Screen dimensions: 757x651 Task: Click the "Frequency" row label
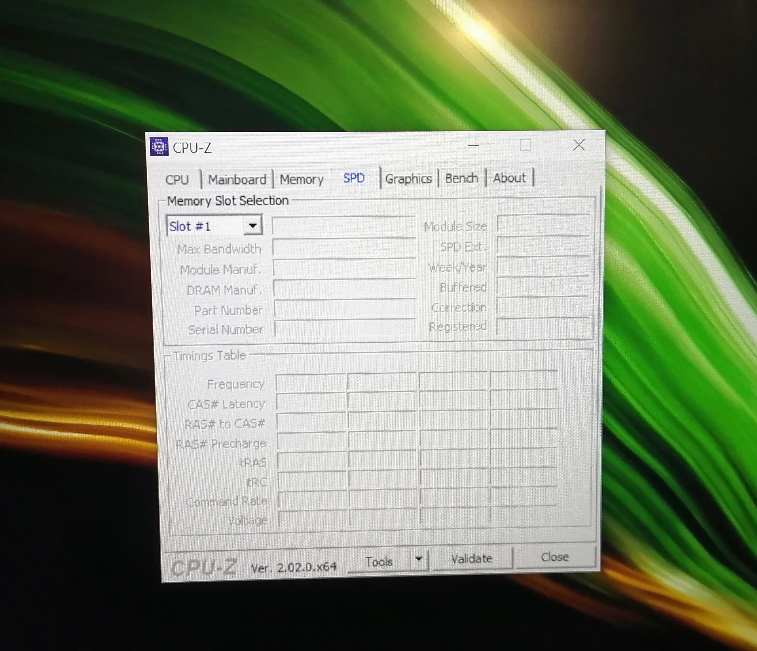[x=236, y=384]
